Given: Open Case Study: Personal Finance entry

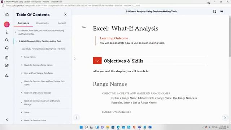Looking at the screenshot, I should click(43, 49).
